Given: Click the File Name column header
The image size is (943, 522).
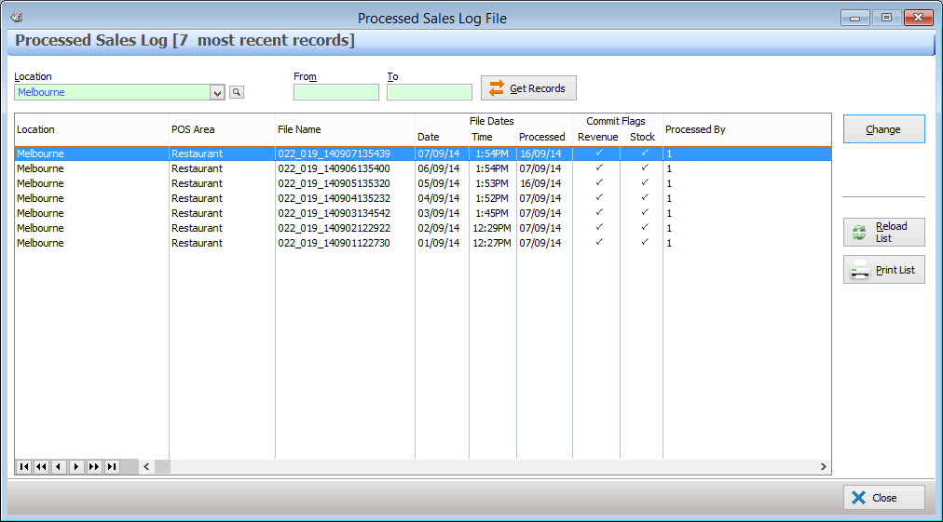Looking at the screenshot, I should coord(299,129).
